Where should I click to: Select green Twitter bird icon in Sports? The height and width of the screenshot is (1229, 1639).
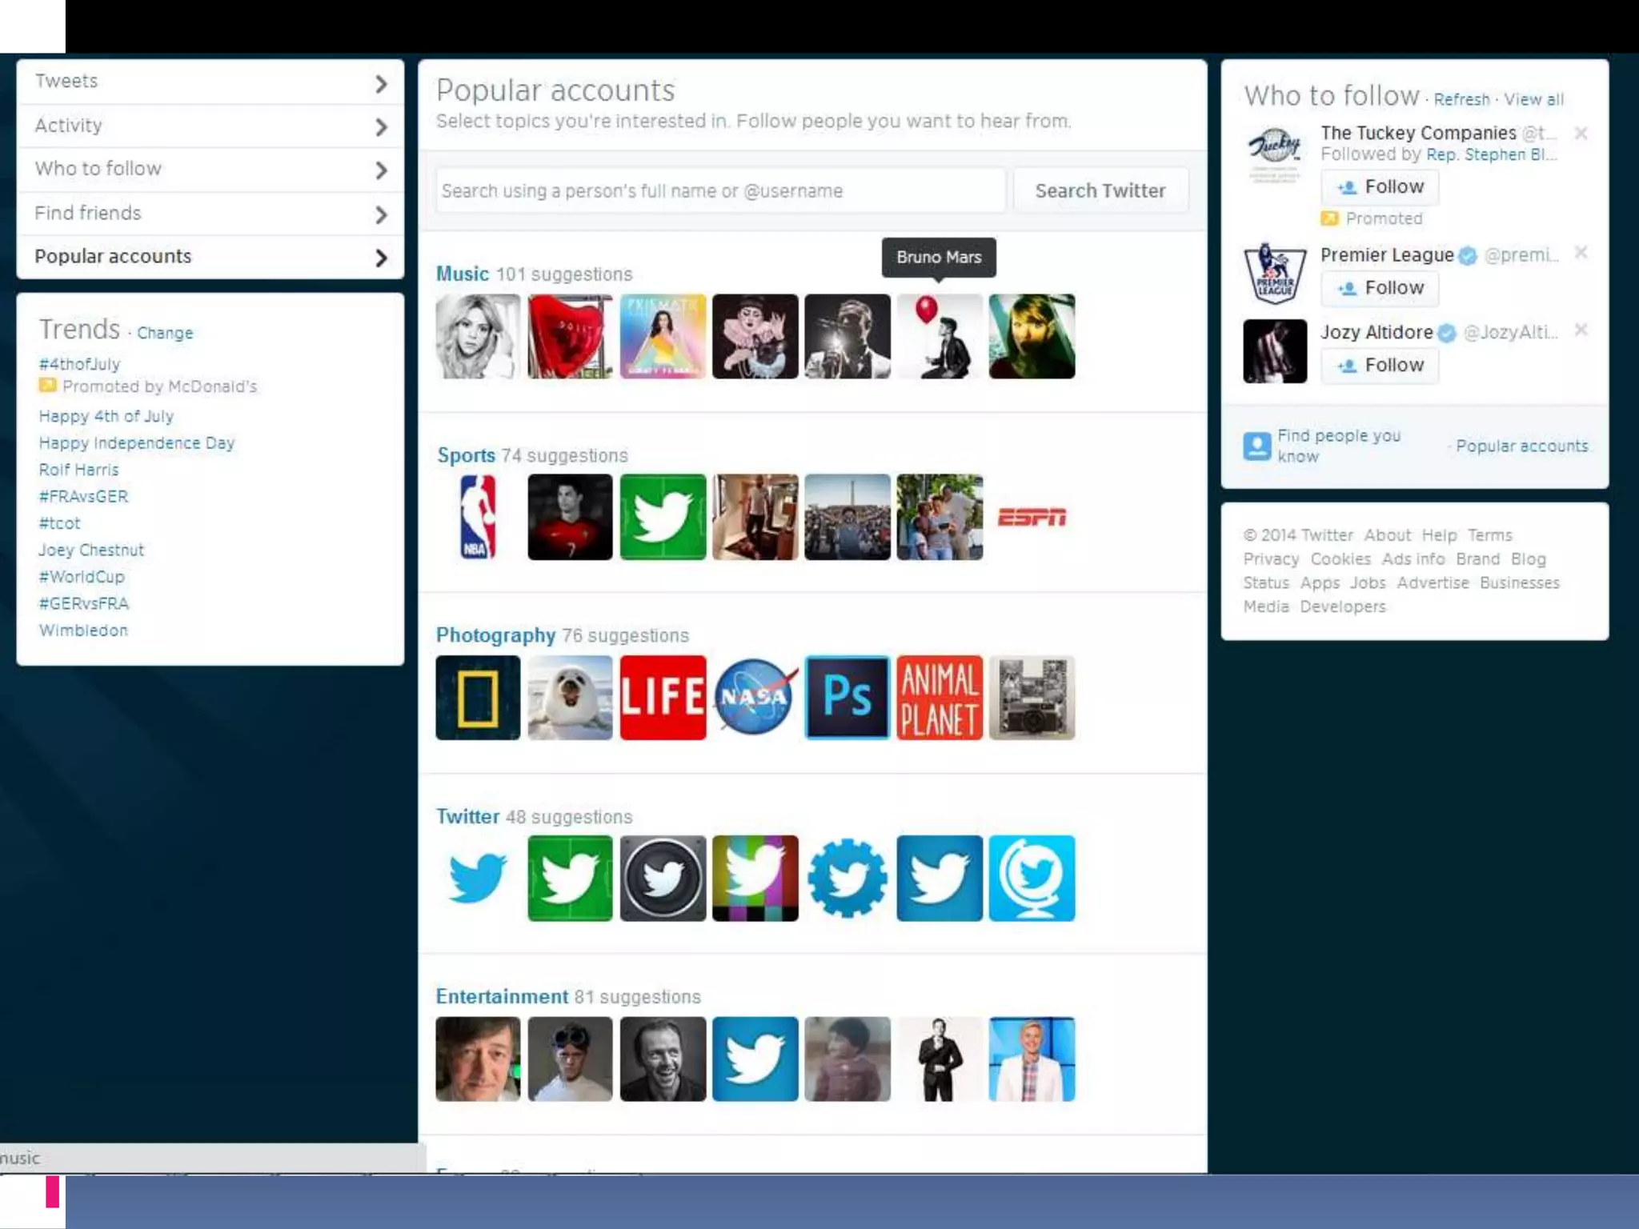click(x=663, y=517)
